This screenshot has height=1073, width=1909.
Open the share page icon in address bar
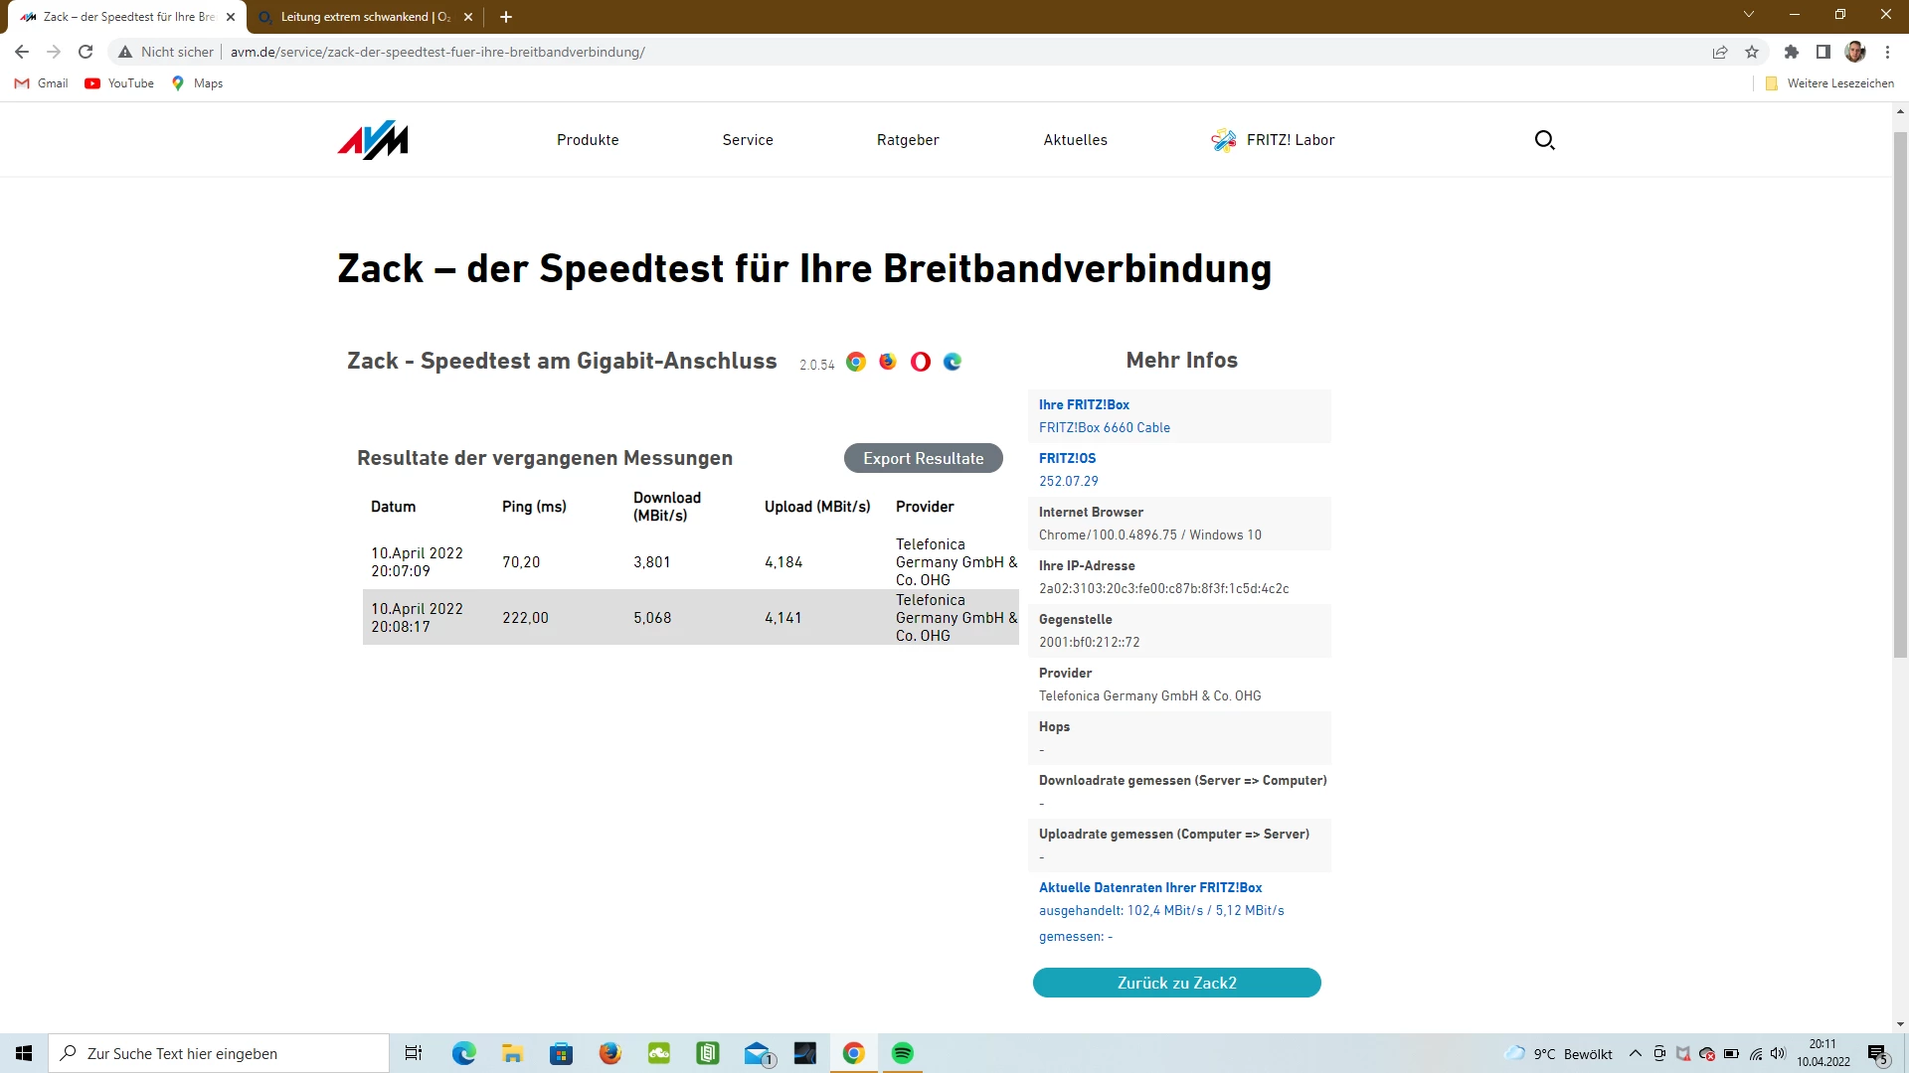pos(1720,52)
